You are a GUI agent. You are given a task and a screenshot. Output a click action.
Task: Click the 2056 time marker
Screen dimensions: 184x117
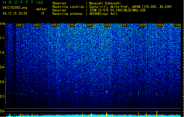pyautogui.click(x=107, y=25)
